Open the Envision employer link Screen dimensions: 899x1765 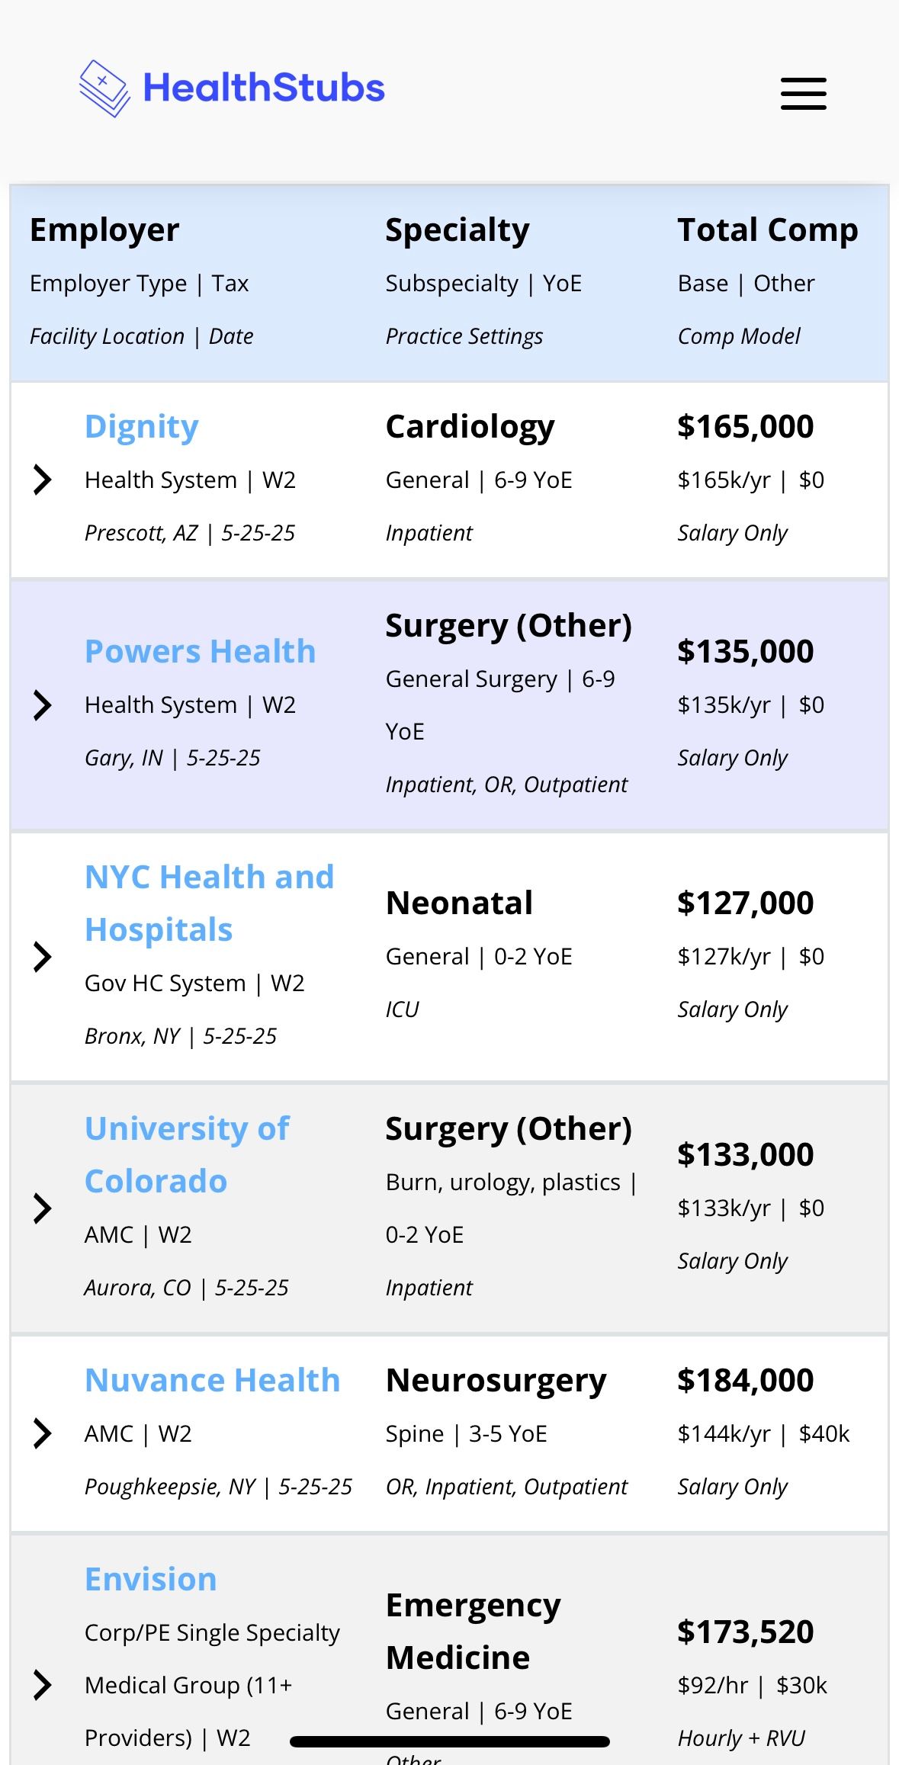coord(151,1579)
